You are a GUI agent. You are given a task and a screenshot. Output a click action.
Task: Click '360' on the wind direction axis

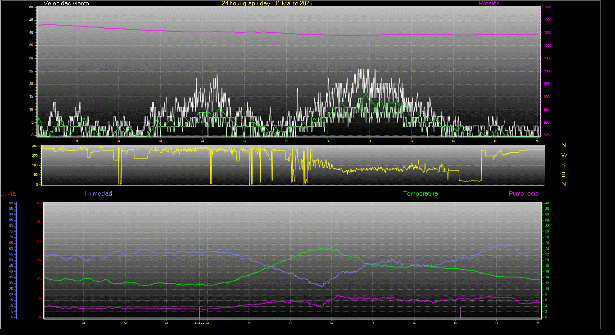click(35, 146)
